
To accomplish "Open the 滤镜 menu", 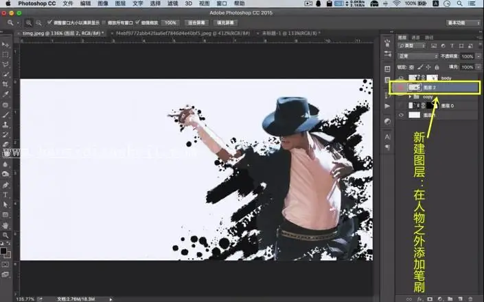I will pos(172,3).
